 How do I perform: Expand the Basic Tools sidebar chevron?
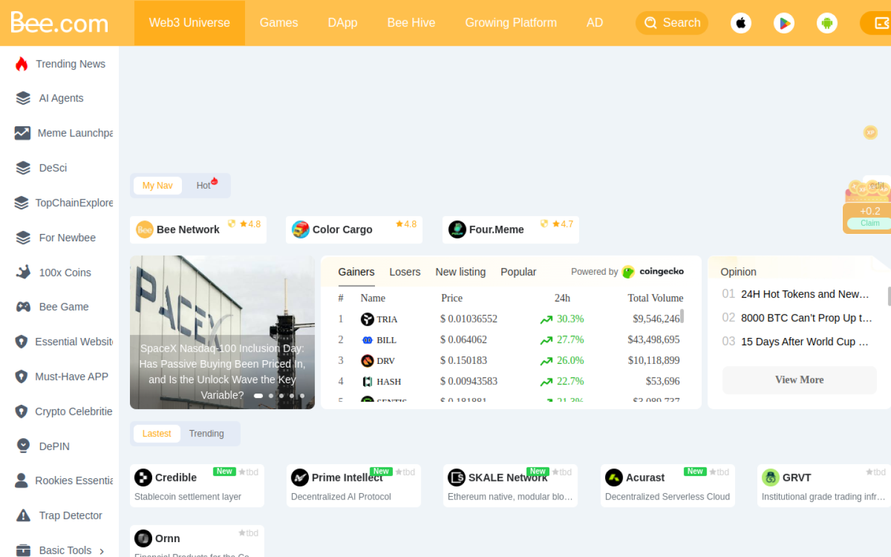point(102,551)
